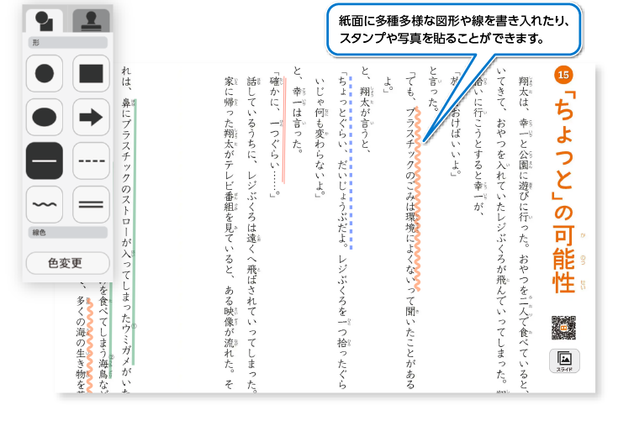
Task: Click the green line beside 鼻にプラスチック
Action: click(x=135, y=232)
